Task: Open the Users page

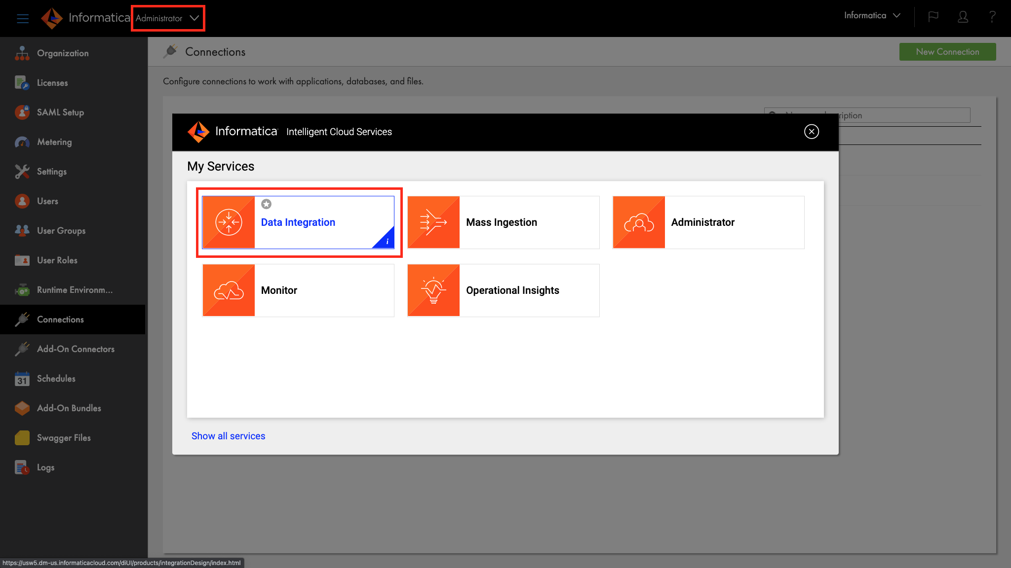Action: tap(73, 201)
